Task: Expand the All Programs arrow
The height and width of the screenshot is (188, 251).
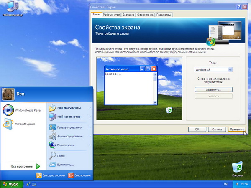Action: click(38, 166)
